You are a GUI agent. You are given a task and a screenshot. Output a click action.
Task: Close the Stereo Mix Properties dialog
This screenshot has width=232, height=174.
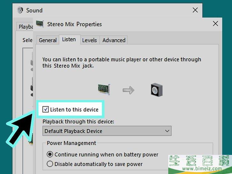(x=215, y=24)
